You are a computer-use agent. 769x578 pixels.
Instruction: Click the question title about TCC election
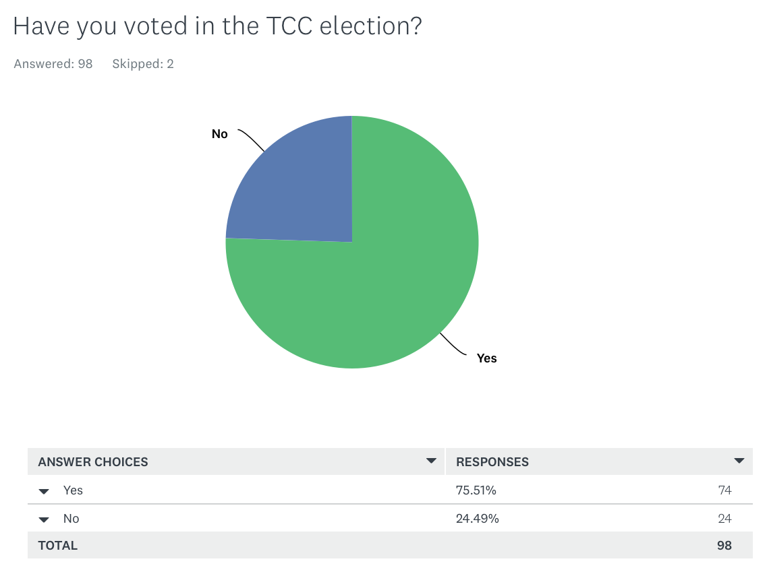pyautogui.click(x=217, y=26)
